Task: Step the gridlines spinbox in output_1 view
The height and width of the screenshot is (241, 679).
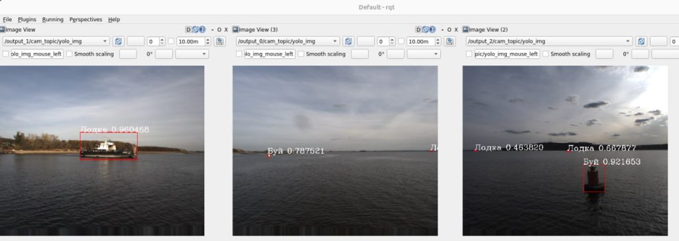Action: (x=162, y=42)
